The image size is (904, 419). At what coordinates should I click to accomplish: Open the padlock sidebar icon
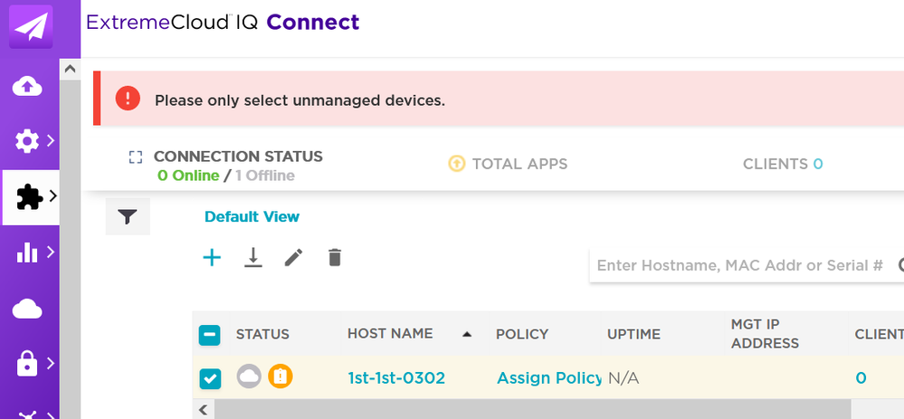pyautogui.click(x=27, y=364)
